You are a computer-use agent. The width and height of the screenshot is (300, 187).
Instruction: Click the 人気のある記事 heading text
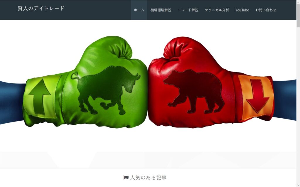pos(148,178)
